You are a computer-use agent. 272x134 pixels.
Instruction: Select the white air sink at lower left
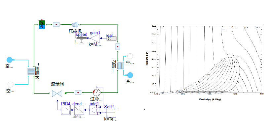click(x=10, y=85)
